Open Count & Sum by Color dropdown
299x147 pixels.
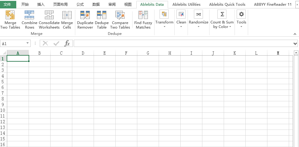222,19
